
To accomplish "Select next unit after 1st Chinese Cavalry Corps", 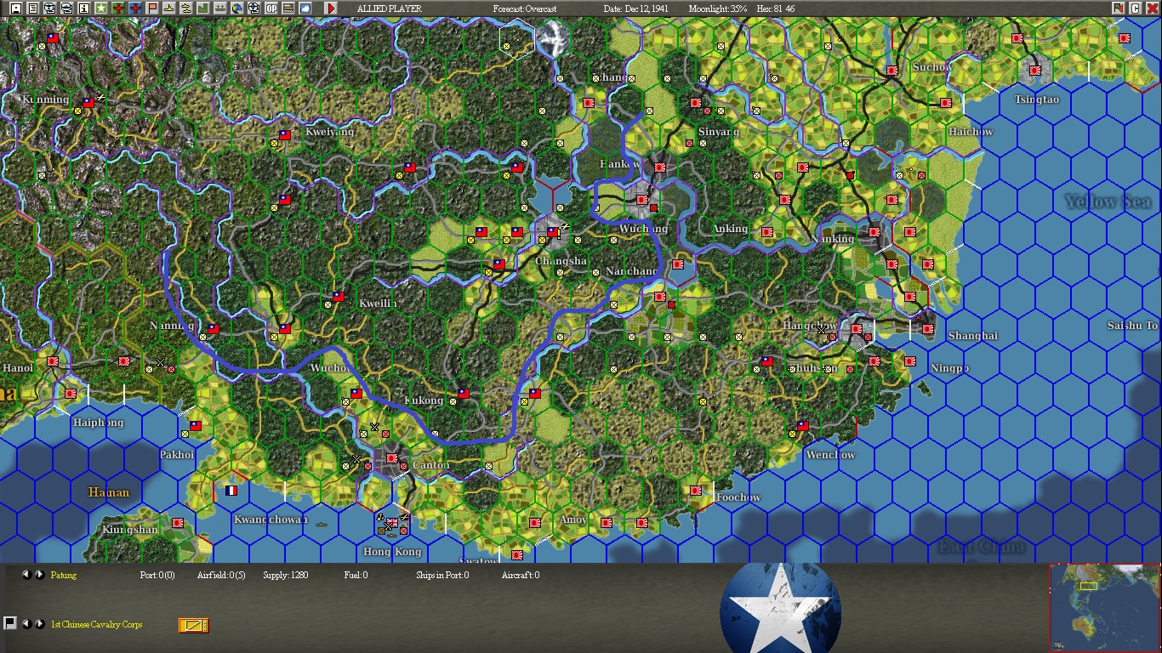I will tap(39, 624).
